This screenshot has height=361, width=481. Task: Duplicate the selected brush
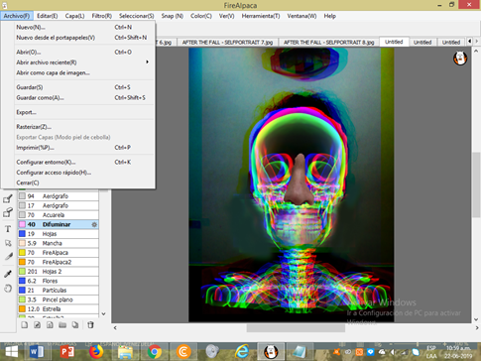[x=75, y=325]
